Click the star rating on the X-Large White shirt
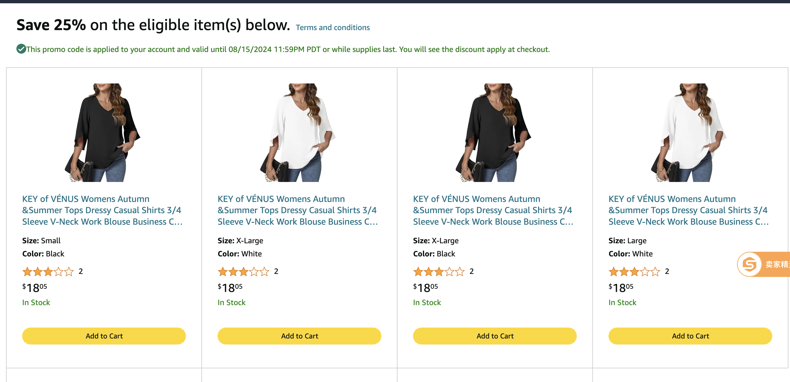Screen dimensions: 790x382 [243, 271]
